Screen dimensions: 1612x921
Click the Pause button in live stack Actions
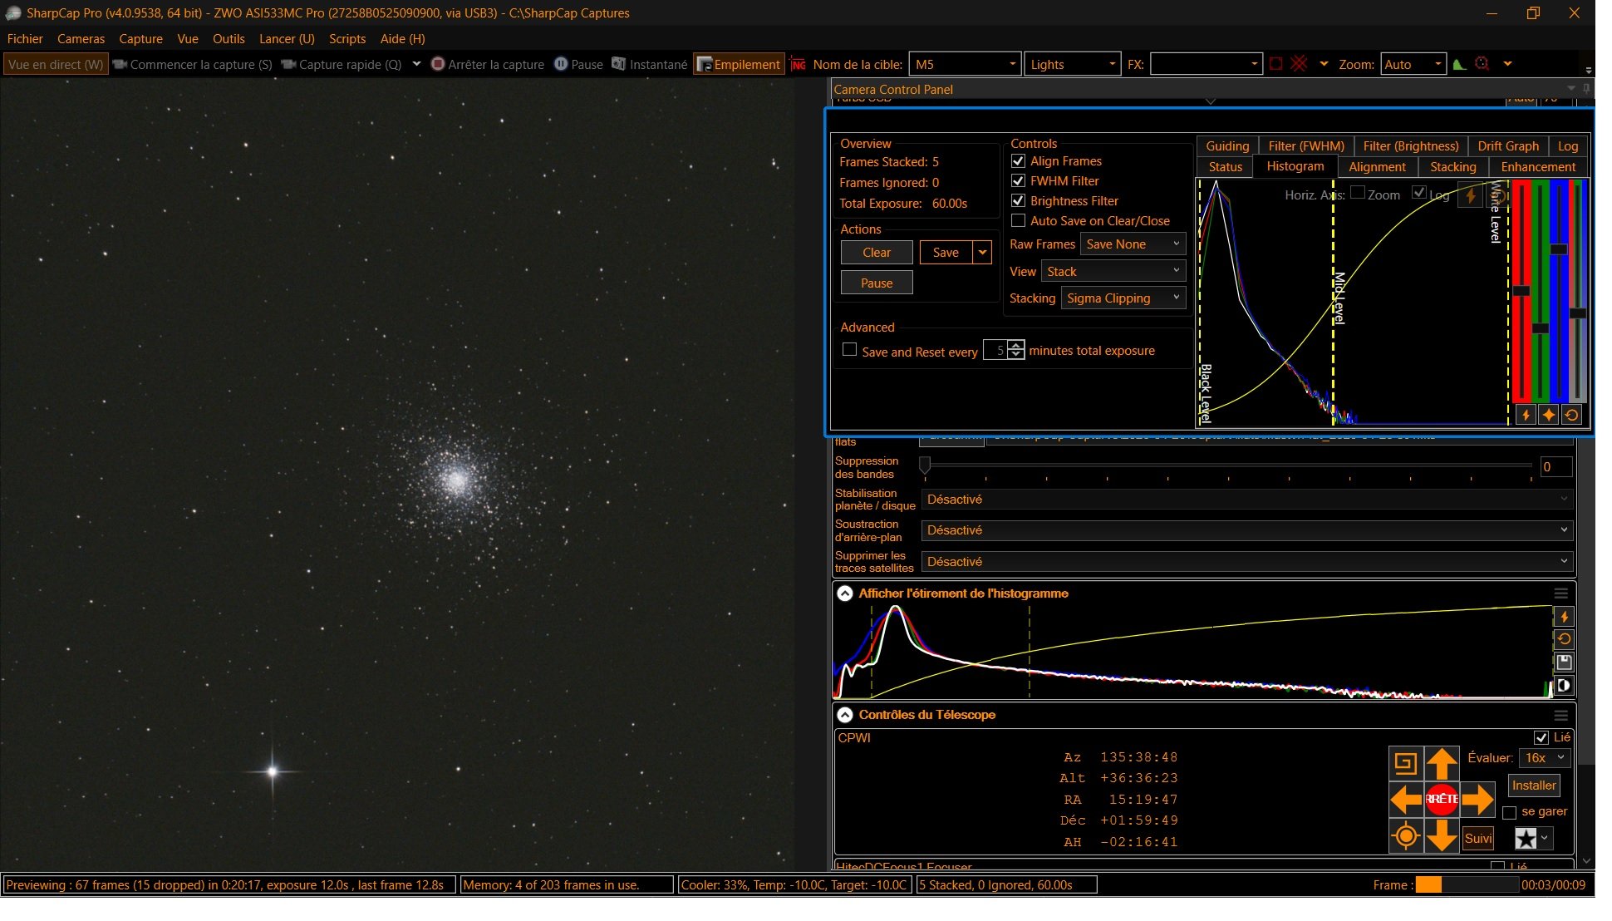(x=877, y=283)
